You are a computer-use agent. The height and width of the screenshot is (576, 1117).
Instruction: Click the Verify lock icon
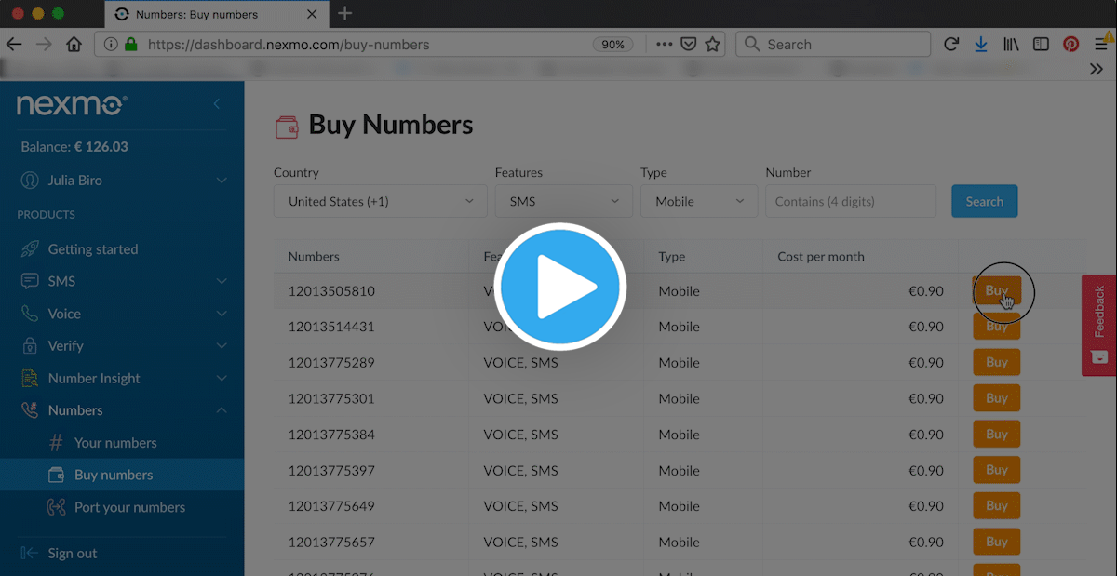[x=30, y=345]
